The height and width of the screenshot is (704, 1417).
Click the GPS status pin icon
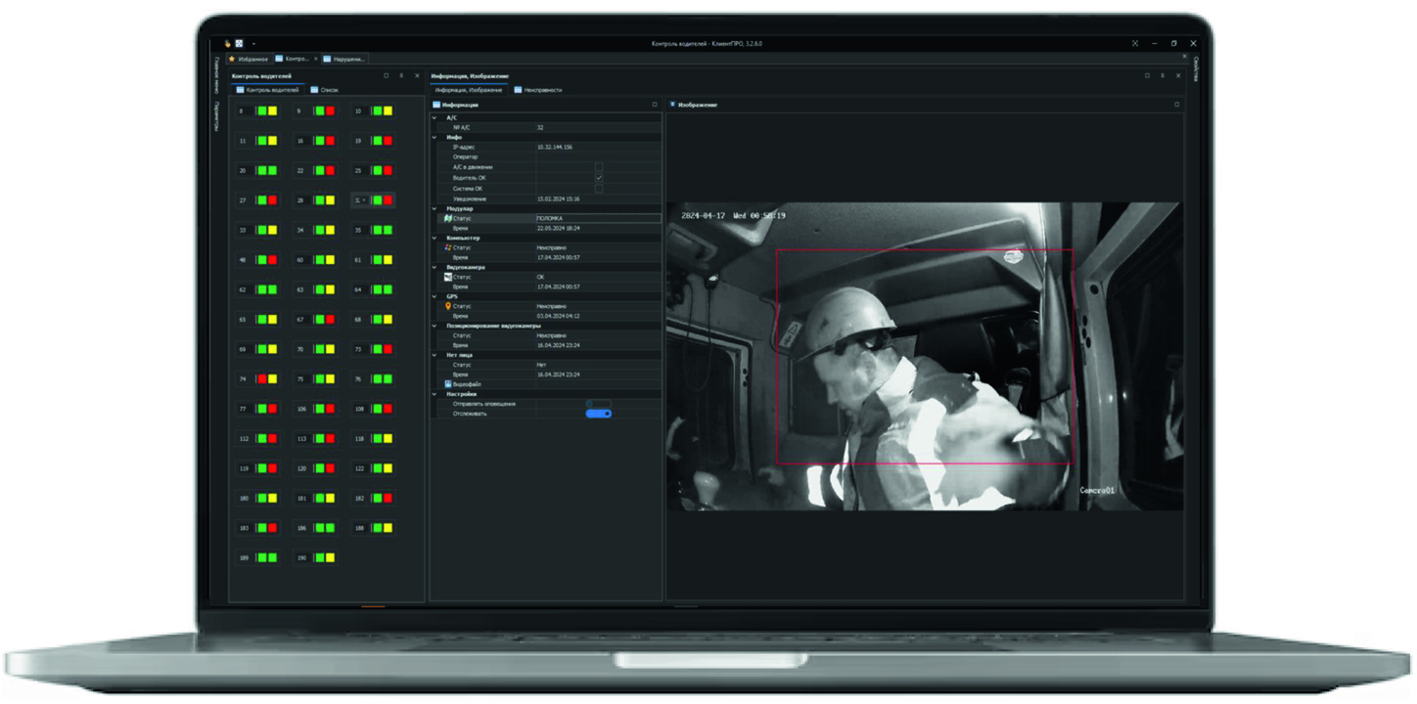coord(448,306)
